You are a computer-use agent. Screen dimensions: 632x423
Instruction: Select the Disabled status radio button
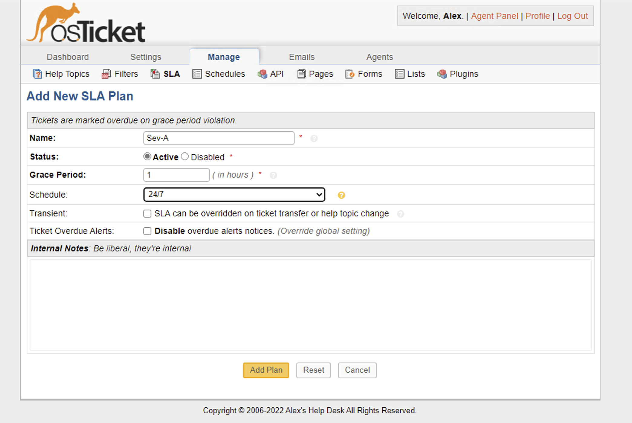(185, 157)
